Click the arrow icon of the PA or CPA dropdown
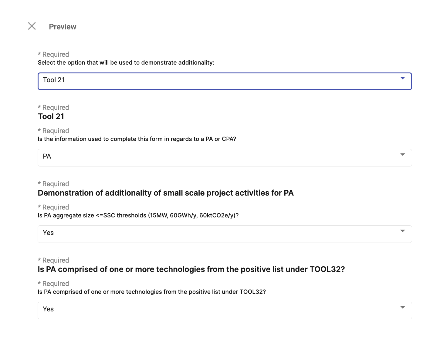Viewport: 440px width, 339px height. (403, 155)
